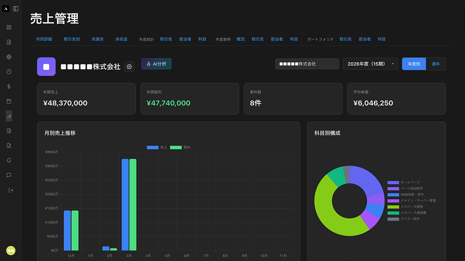Open the chat bubble icon in sidebar
The height and width of the screenshot is (261, 465).
click(9, 175)
